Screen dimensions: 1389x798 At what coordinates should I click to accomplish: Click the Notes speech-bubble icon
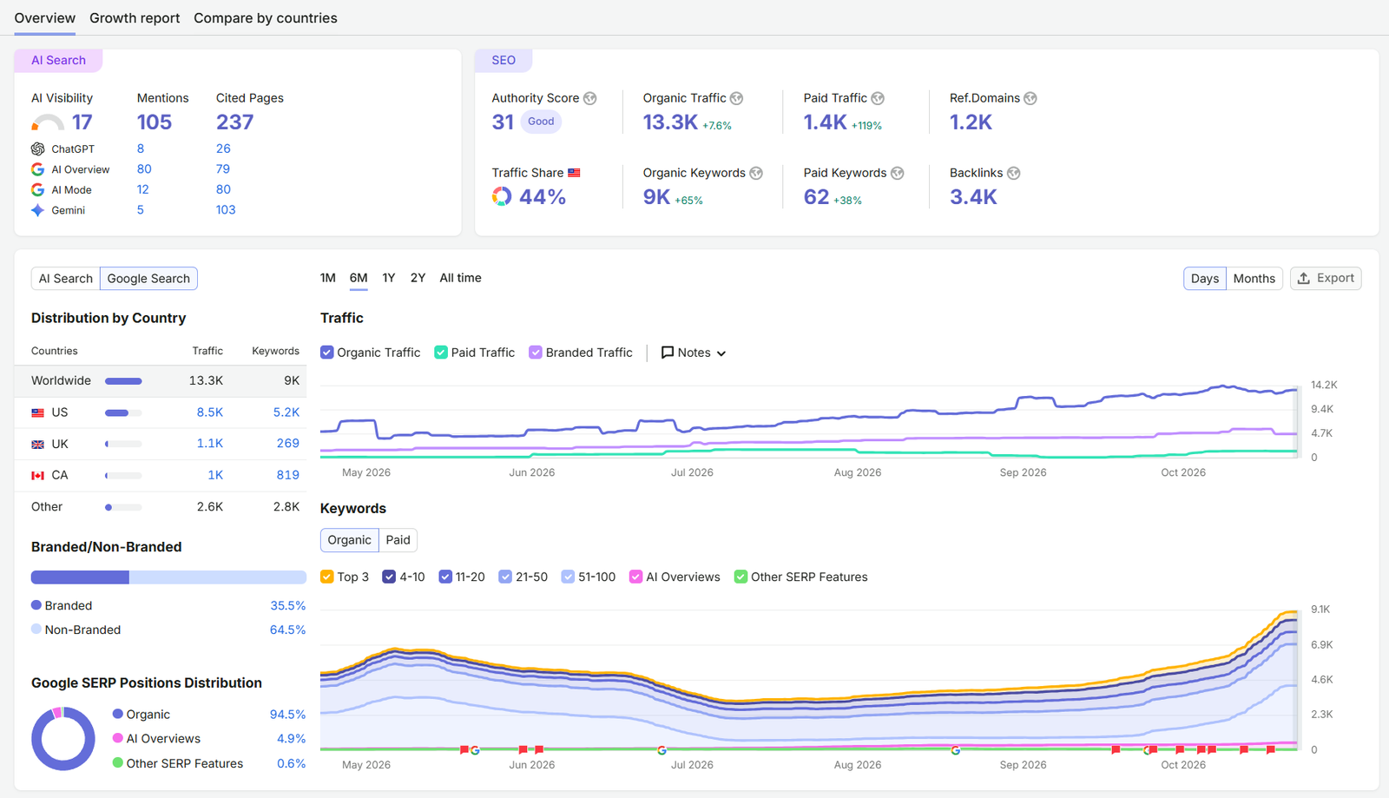[668, 353]
